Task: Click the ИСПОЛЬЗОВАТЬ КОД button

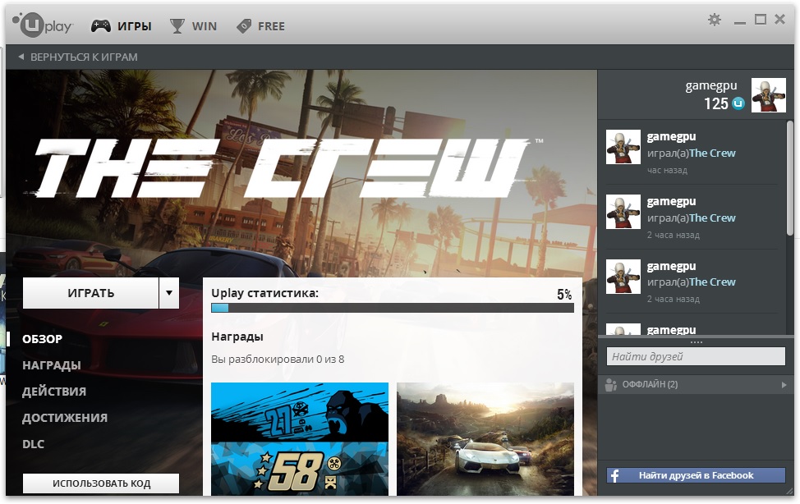Action: coord(101,483)
